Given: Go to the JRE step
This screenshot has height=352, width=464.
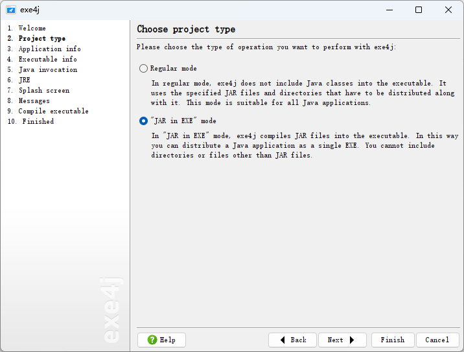Looking at the screenshot, I should [24, 80].
